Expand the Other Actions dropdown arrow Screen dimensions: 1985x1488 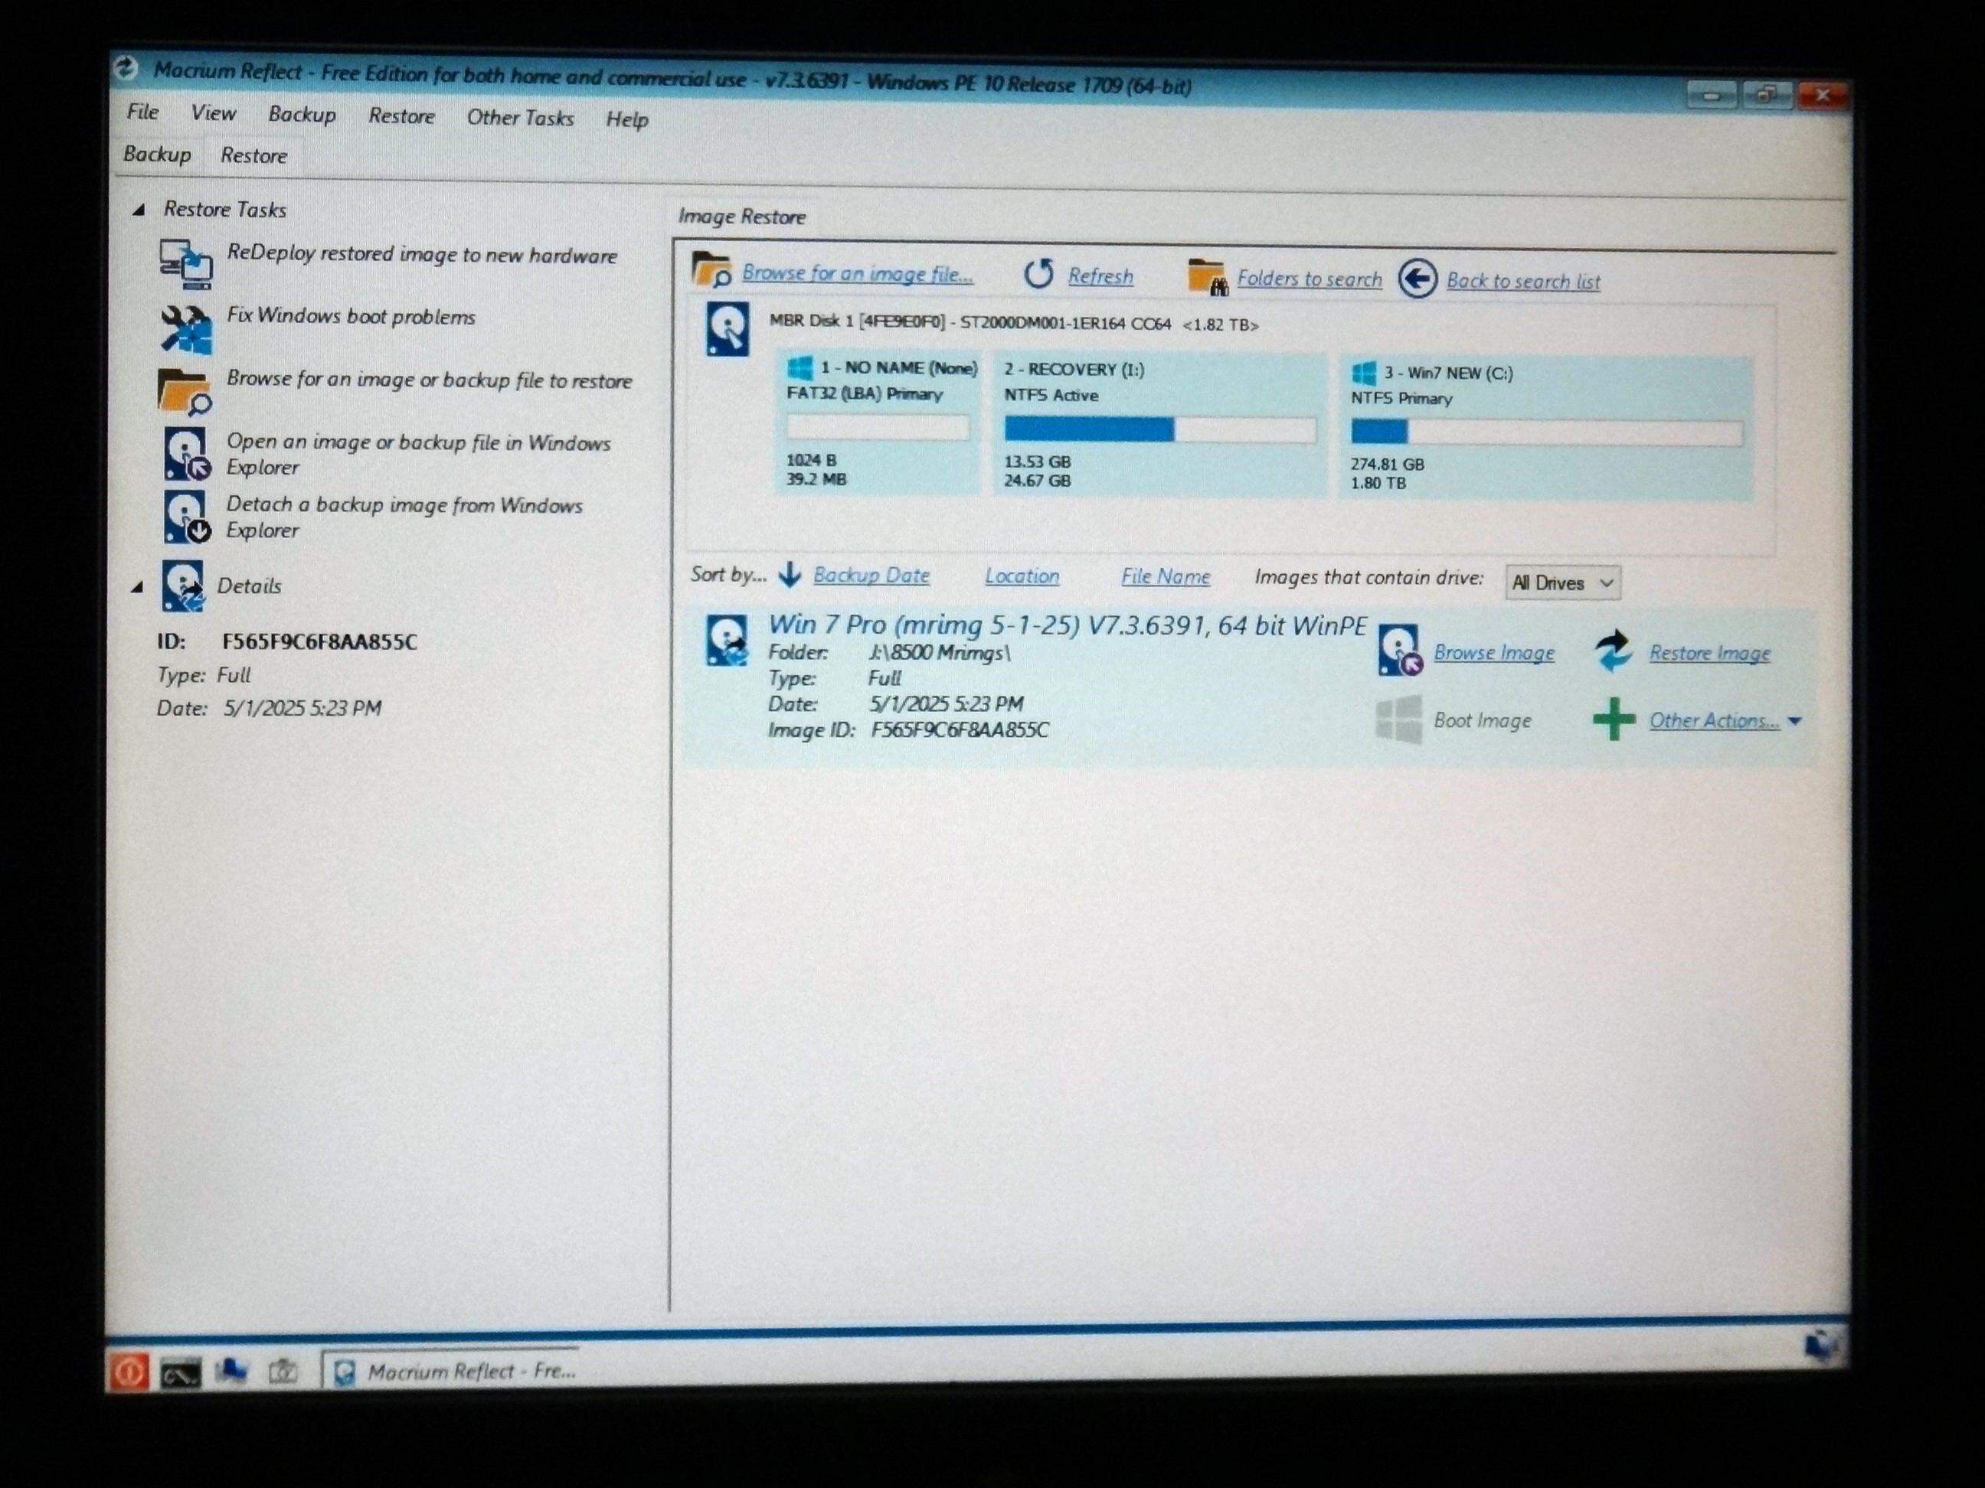tap(1794, 721)
